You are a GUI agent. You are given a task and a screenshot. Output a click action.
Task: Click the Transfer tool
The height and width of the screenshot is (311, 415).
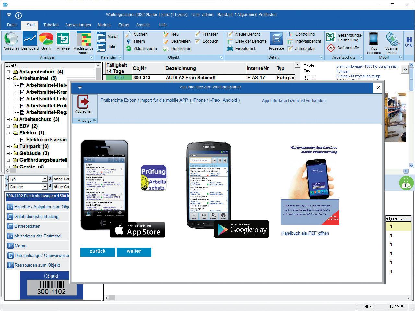point(206,34)
